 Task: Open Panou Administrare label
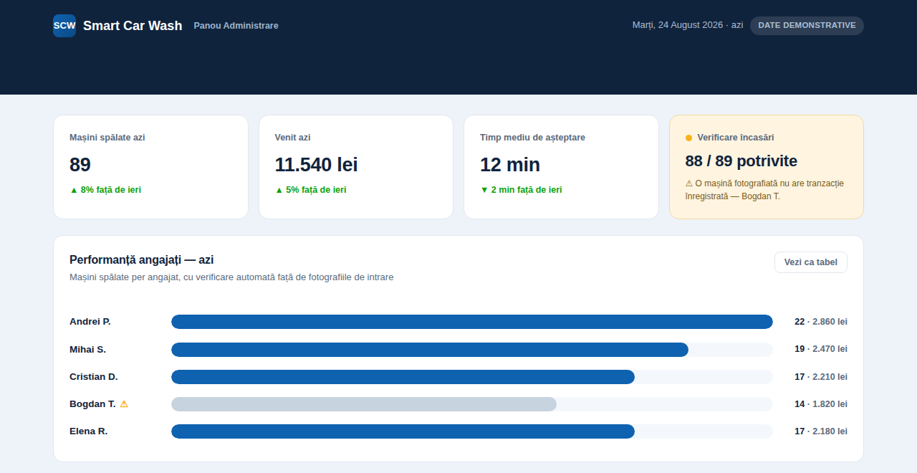pos(236,26)
